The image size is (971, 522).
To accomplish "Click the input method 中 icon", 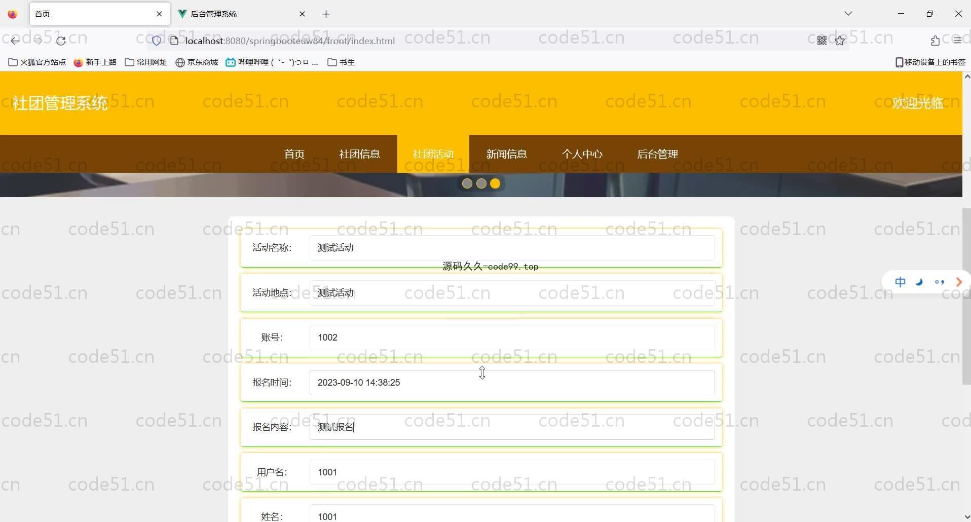I will [900, 282].
